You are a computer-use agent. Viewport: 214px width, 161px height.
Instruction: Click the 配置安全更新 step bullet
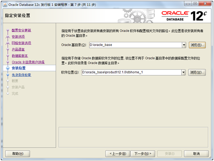pos(8,30)
